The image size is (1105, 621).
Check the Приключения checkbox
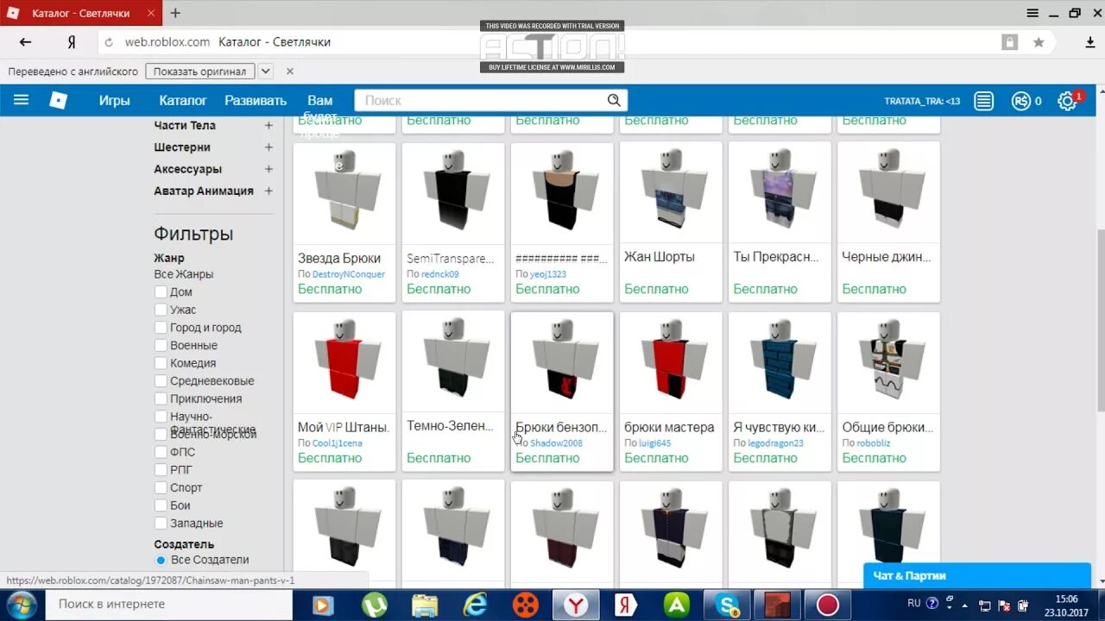(161, 398)
